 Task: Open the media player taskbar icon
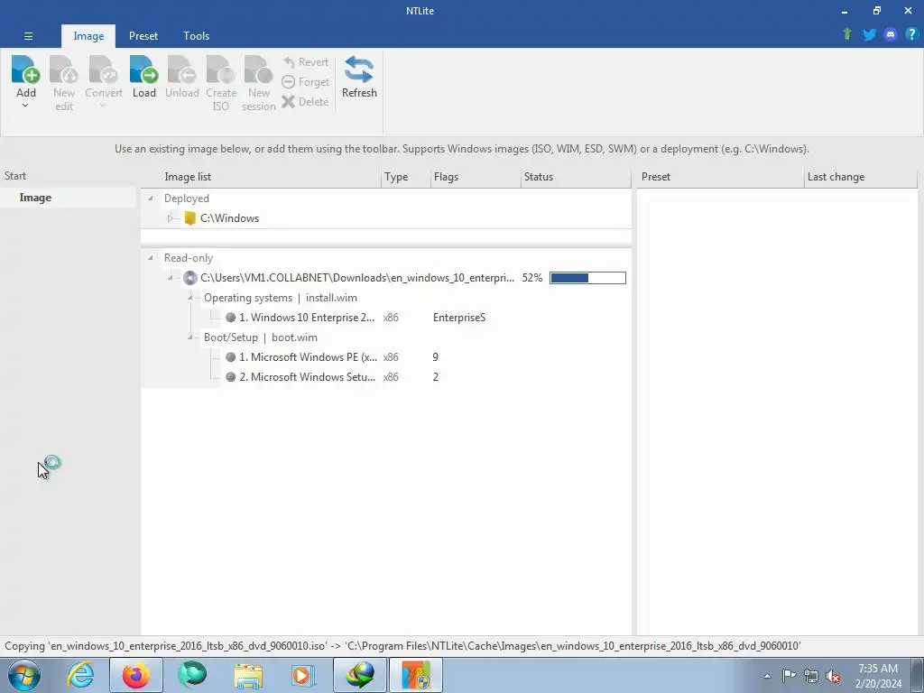coord(303,675)
